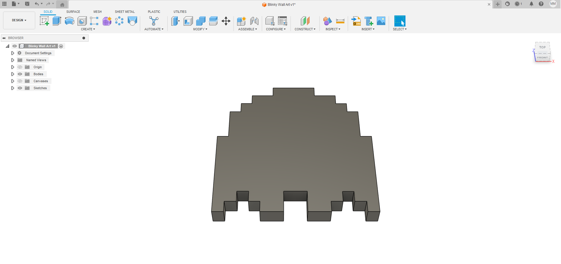Go to the Home tab icon
The height and width of the screenshot is (264, 561).
click(x=62, y=5)
